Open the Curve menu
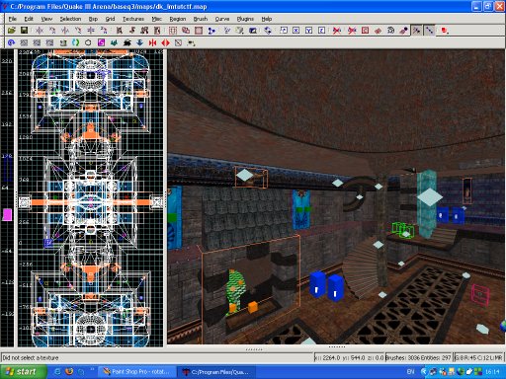Image resolution: width=506 pixels, height=379 pixels. pos(222,19)
